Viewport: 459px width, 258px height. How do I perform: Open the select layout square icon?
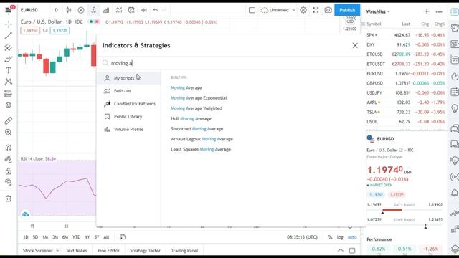(252, 10)
